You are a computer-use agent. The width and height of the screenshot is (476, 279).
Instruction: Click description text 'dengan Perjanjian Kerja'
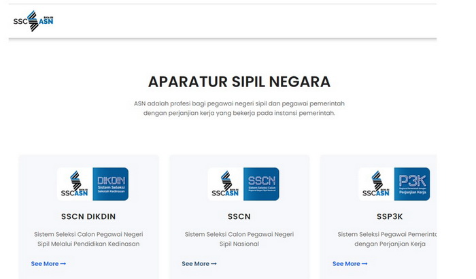390,244
